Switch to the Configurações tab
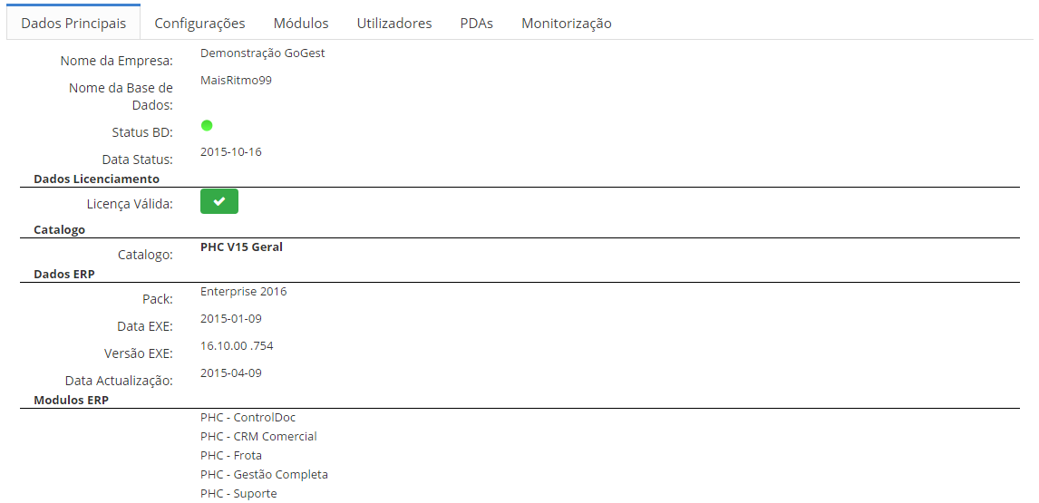The image size is (1039, 503). (200, 24)
